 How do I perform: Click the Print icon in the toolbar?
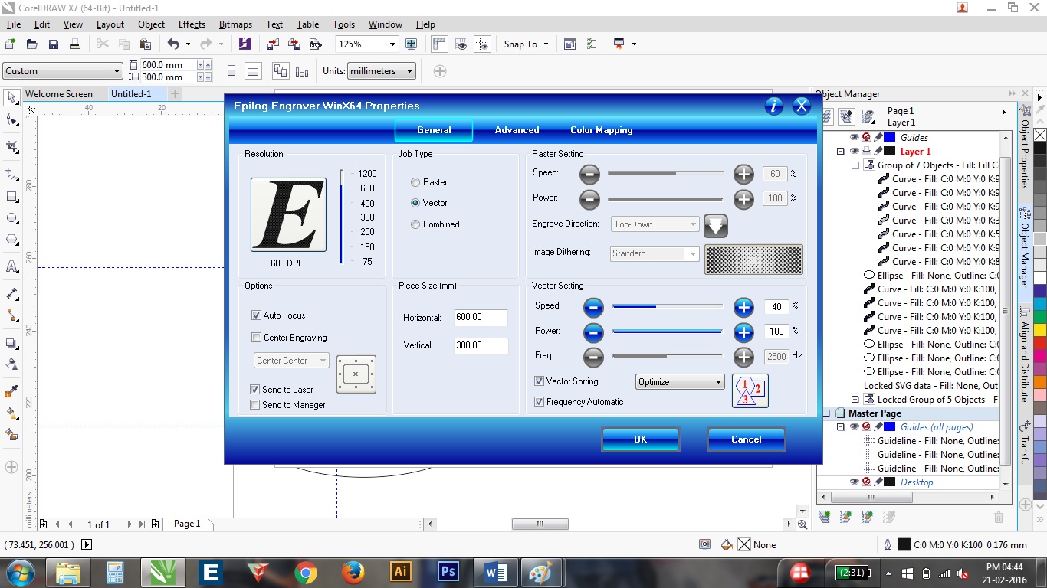coord(75,44)
